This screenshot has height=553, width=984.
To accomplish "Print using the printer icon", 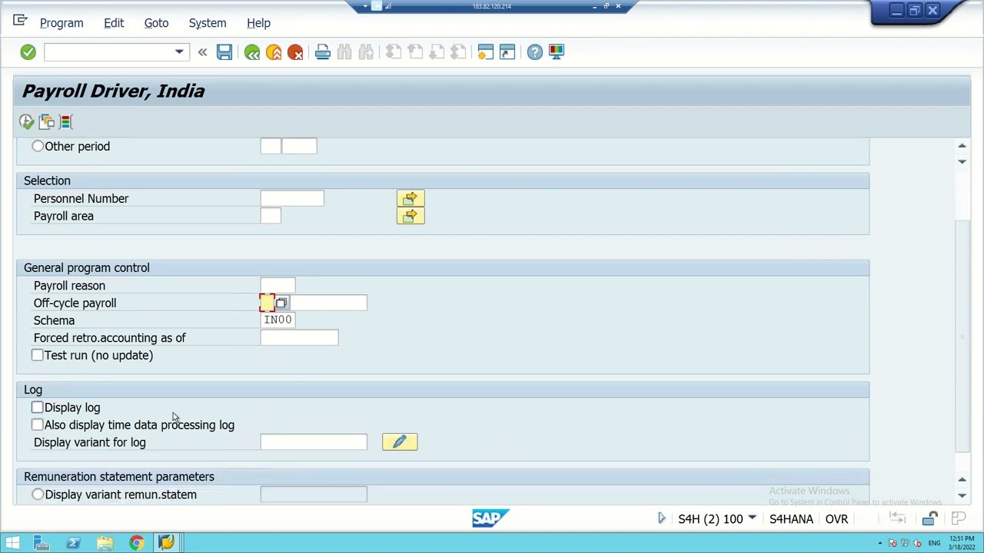I will click(323, 51).
